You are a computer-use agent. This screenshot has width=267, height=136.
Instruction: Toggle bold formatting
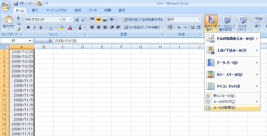[x=28, y=27]
